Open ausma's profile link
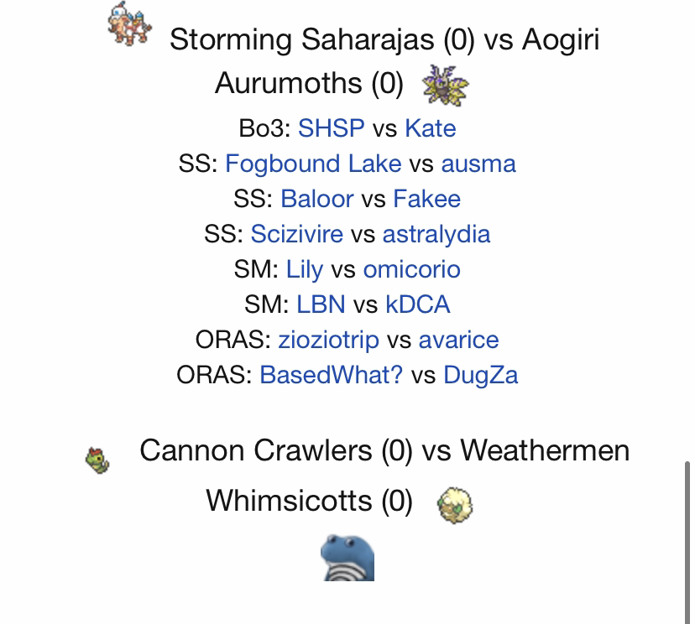 [478, 164]
